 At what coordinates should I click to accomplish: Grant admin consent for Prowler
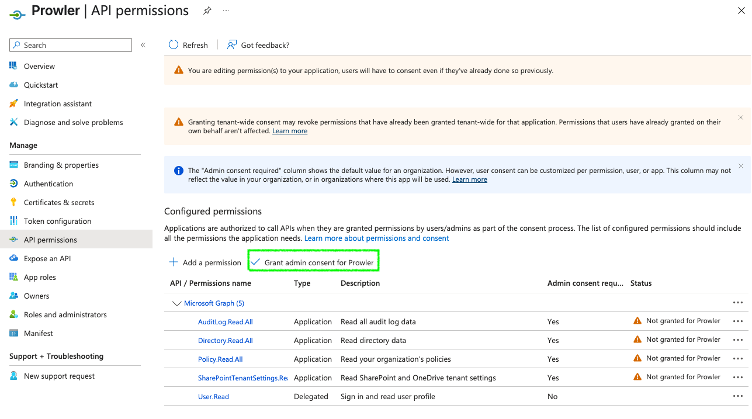[313, 262]
